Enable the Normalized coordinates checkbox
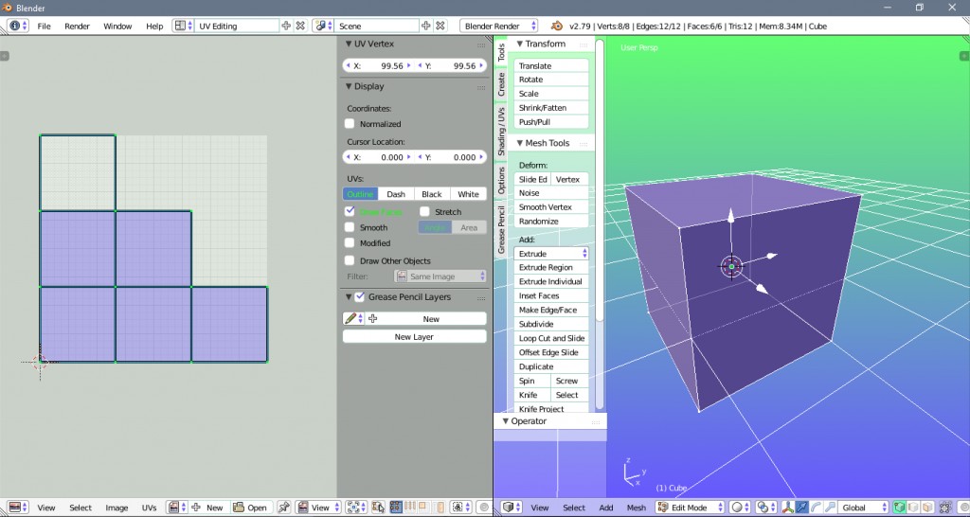The height and width of the screenshot is (517, 970). point(350,124)
